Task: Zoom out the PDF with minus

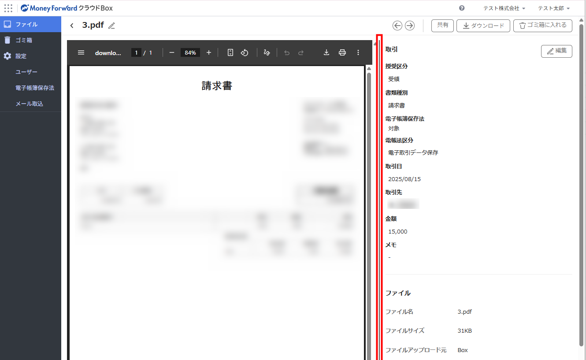Action: pos(172,52)
